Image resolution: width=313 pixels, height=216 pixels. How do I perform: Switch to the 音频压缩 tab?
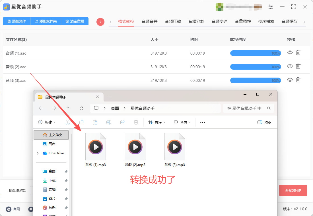click(173, 21)
